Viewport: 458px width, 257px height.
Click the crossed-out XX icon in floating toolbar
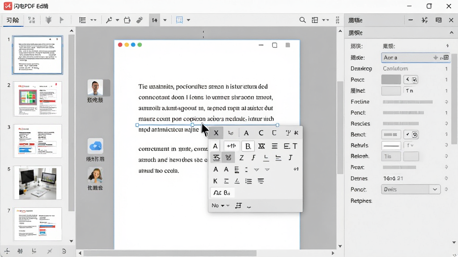pyautogui.click(x=261, y=146)
